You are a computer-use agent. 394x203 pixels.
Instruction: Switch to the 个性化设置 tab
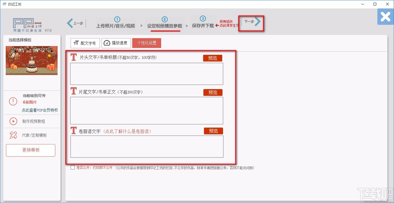tap(147, 43)
